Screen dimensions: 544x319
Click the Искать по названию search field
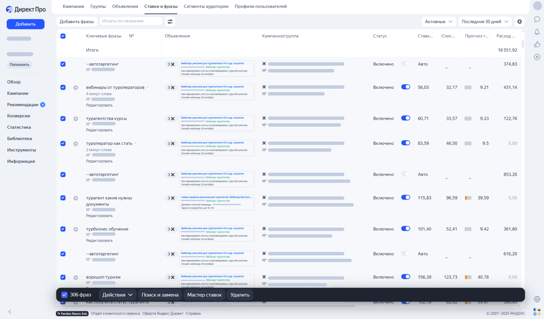coord(131,21)
